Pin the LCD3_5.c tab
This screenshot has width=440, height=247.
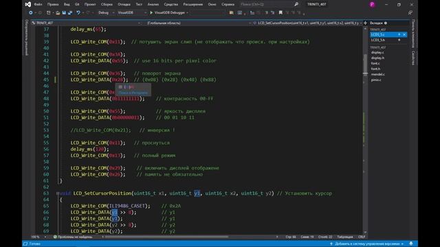pyautogui.click(x=399, y=34)
